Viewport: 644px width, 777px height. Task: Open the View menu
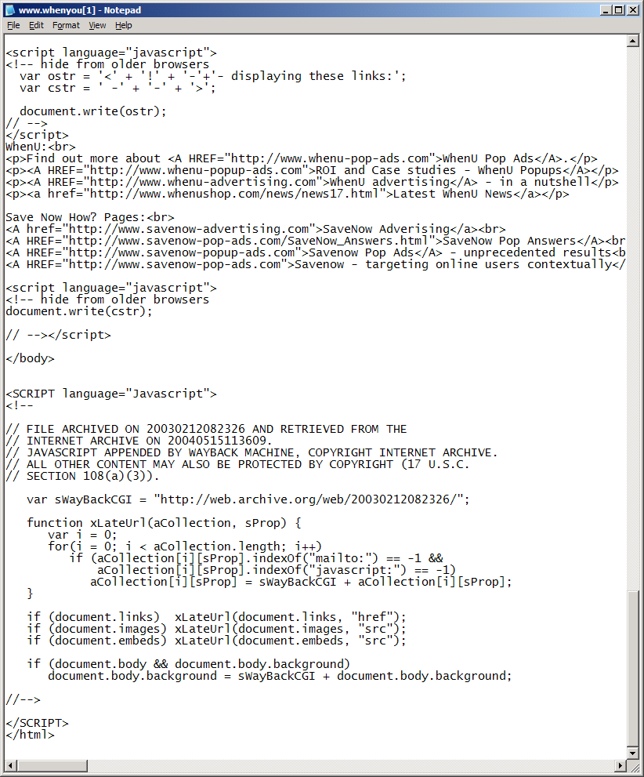[97, 25]
